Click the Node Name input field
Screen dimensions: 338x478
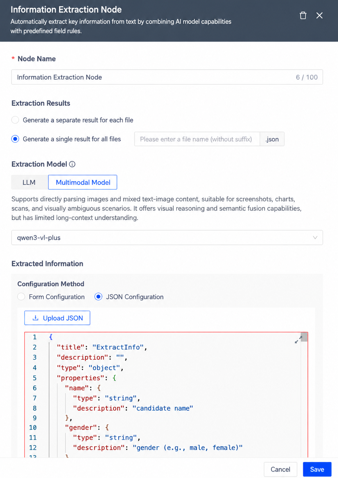[x=167, y=77]
